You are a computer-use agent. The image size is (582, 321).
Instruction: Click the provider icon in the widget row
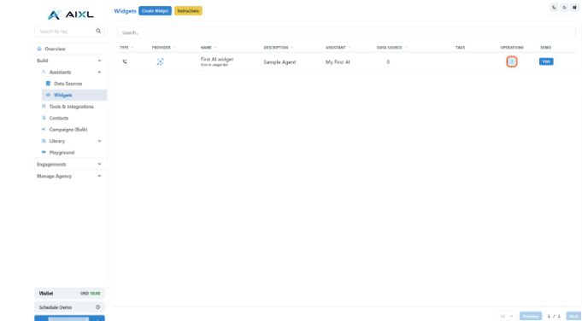coord(160,62)
